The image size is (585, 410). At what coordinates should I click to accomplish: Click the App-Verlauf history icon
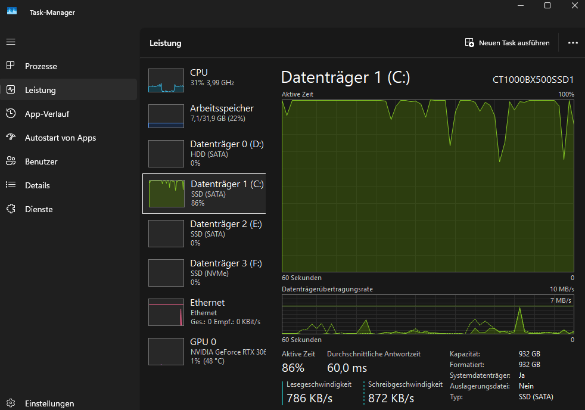11,113
